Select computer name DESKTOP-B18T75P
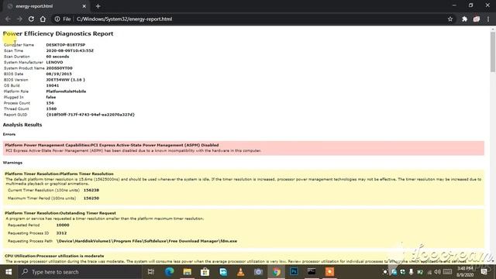 click(x=65, y=45)
